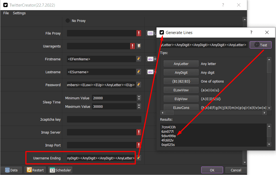Click the 2captcha key input field
Image resolution: width=276 pixels, height=175 pixels.
(x=104, y=119)
